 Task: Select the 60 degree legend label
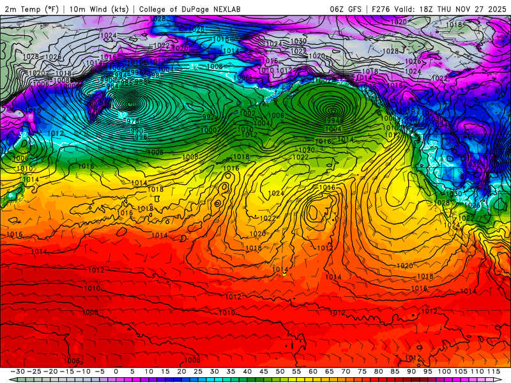point(313,372)
